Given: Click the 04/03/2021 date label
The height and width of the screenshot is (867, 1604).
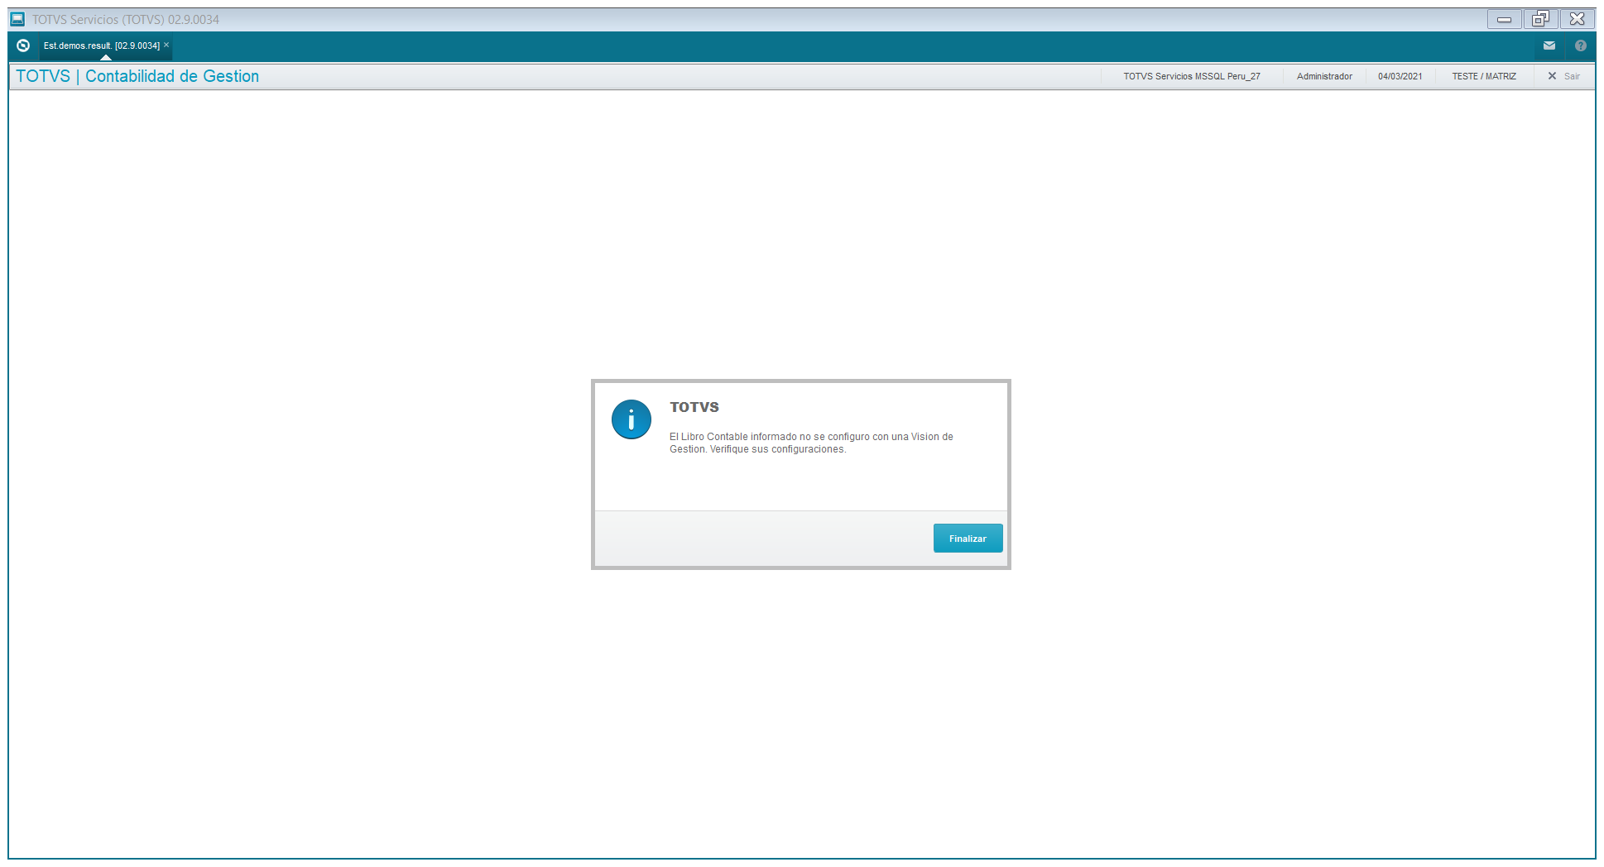Looking at the screenshot, I should click(1400, 76).
